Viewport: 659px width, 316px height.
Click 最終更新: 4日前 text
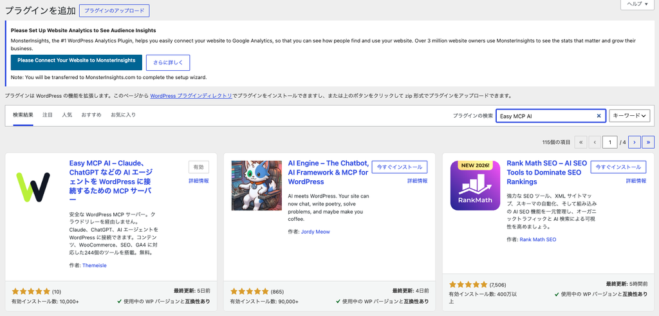(411, 290)
